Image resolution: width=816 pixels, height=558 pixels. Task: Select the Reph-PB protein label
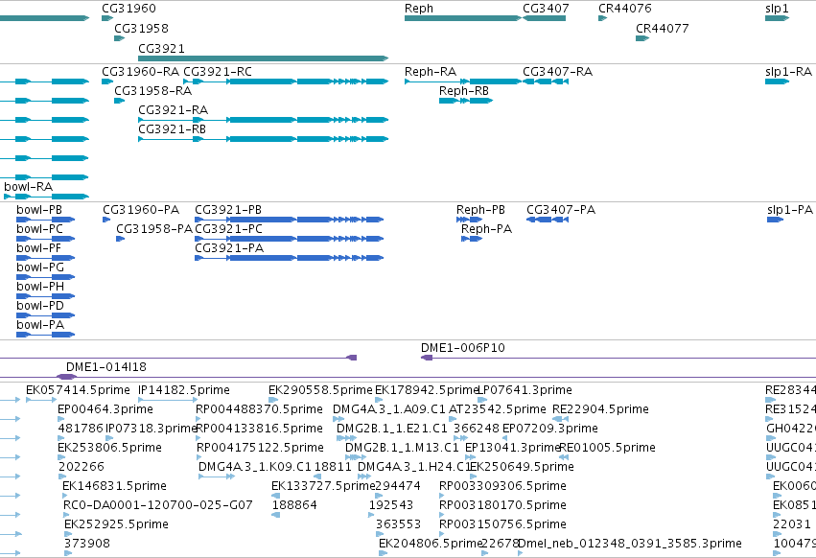pyautogui.click(x=480, y=210)
